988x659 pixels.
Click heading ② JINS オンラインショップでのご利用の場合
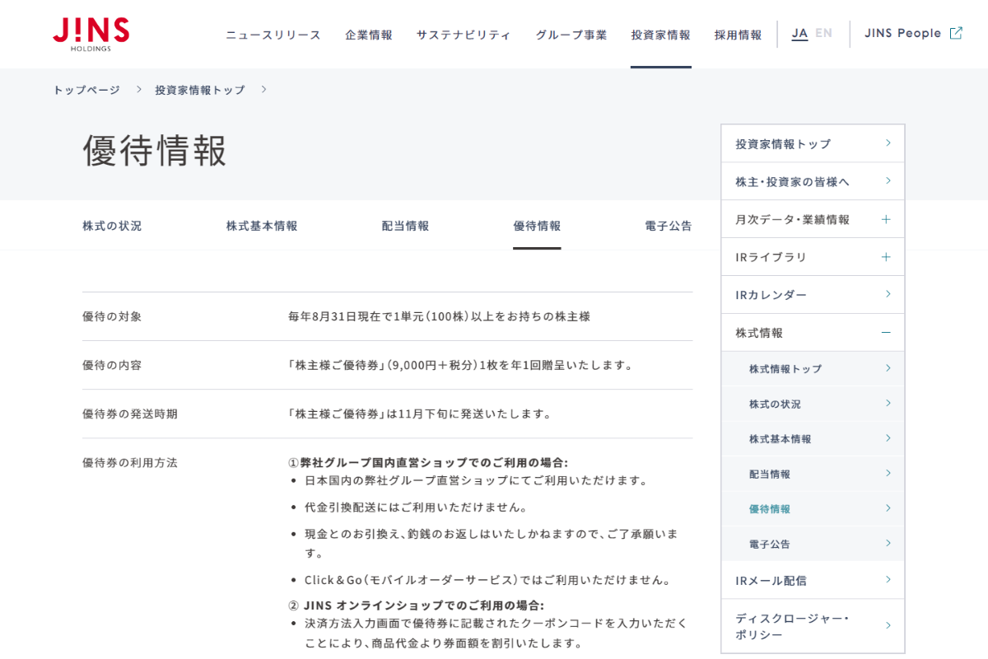[417, 605]
